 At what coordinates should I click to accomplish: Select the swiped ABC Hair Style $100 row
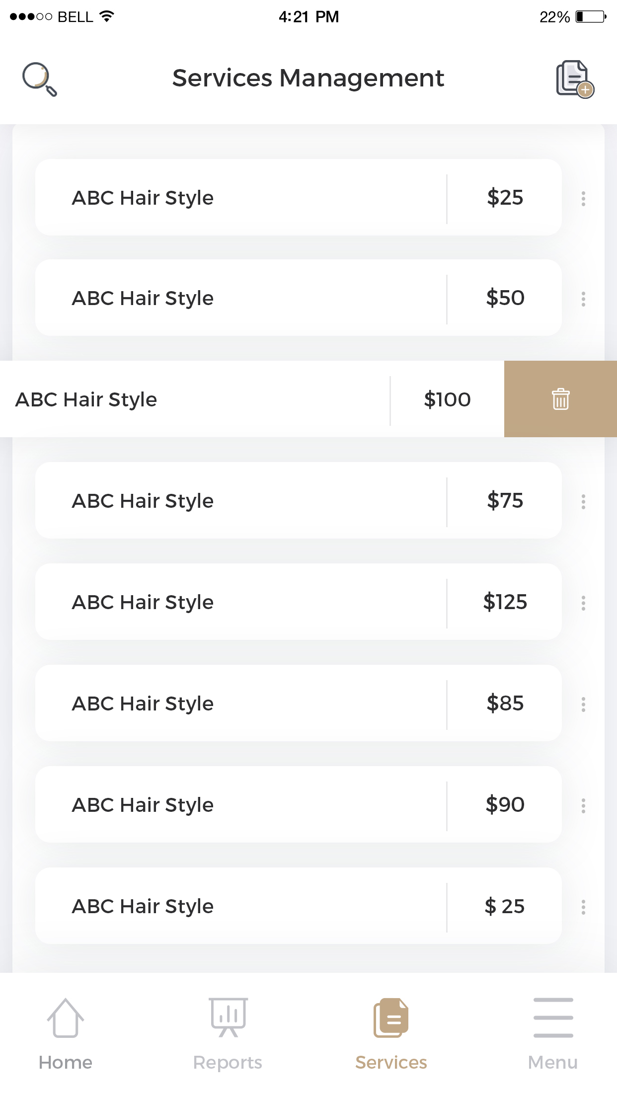(x=199, y=399)
